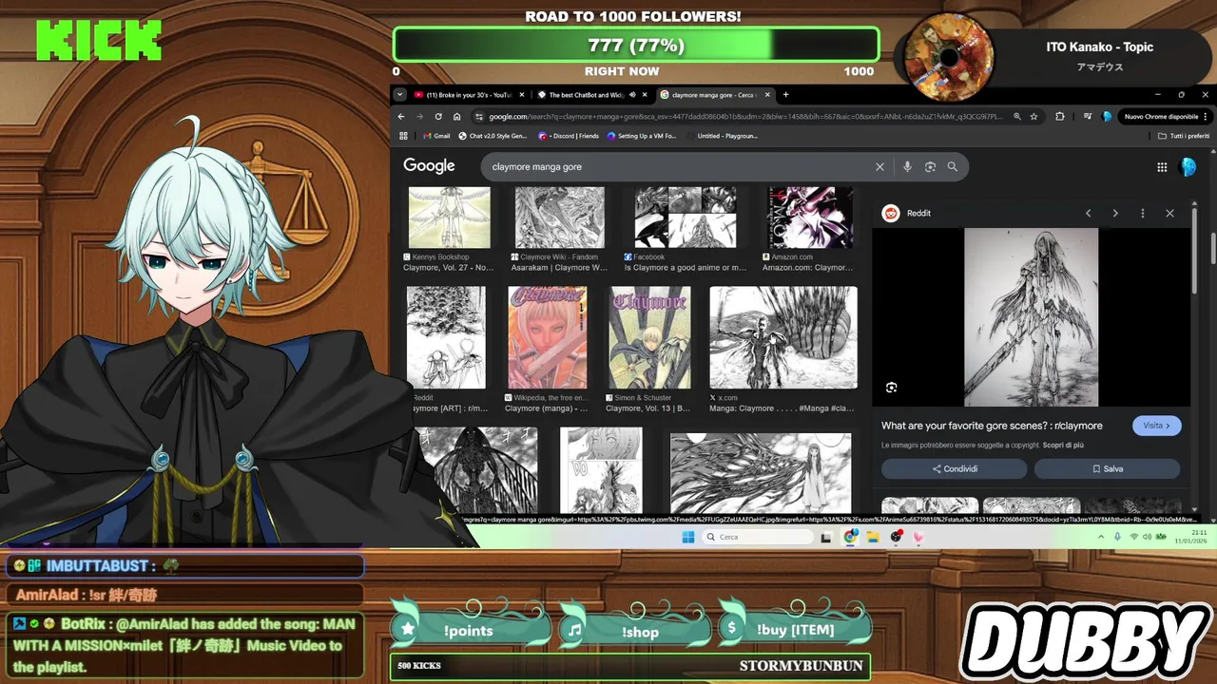Reload the page with refresh icon
The height and width of the screenshot is (684, 1217).
click(x=438, y=116)
